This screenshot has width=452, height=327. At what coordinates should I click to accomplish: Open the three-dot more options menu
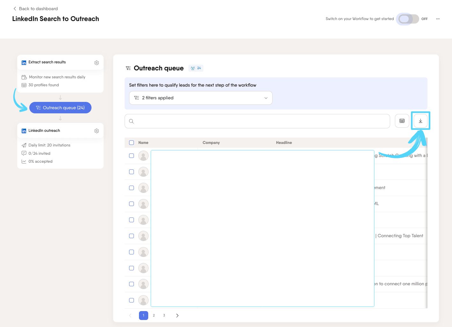(438, 19)
